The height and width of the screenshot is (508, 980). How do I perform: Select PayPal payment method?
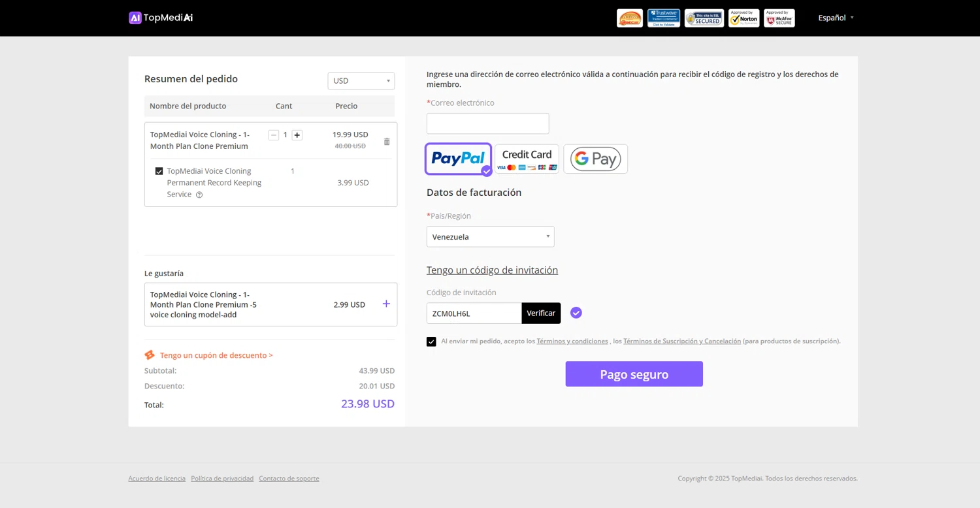(x=459, y=159)
